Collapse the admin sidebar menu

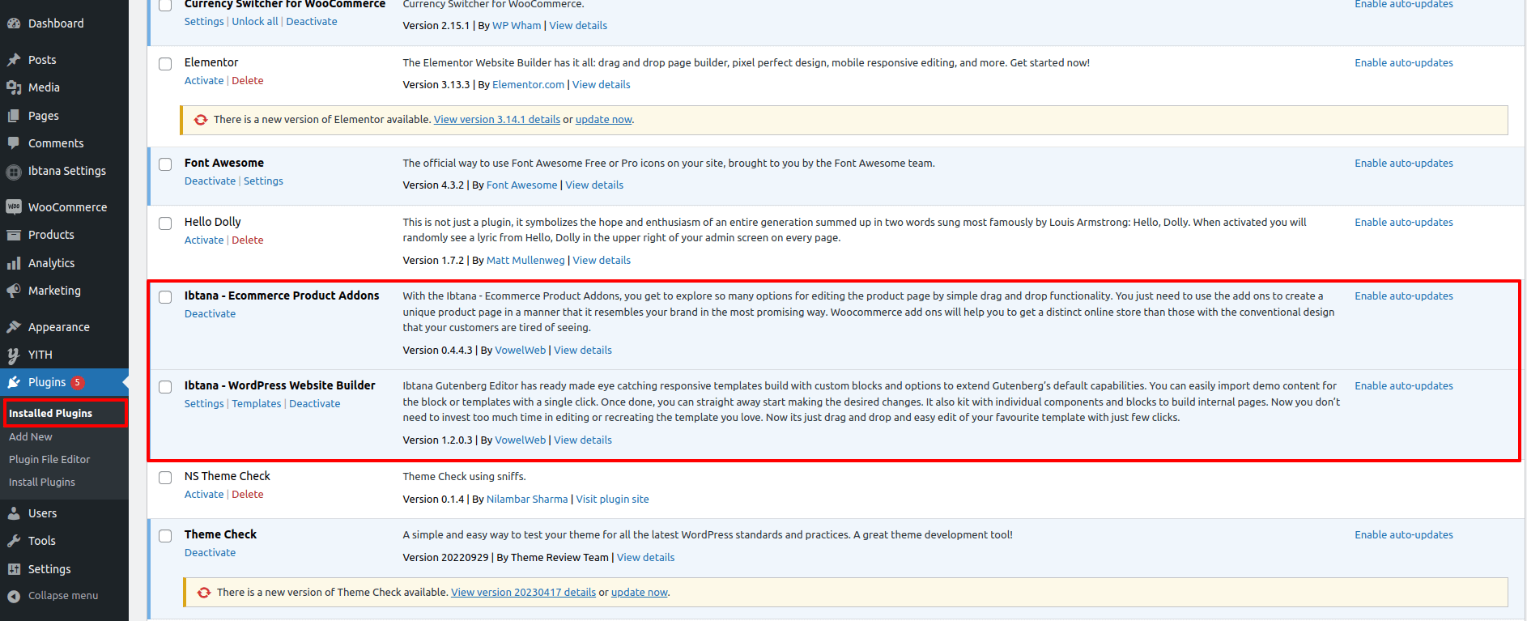click(53, 596)
